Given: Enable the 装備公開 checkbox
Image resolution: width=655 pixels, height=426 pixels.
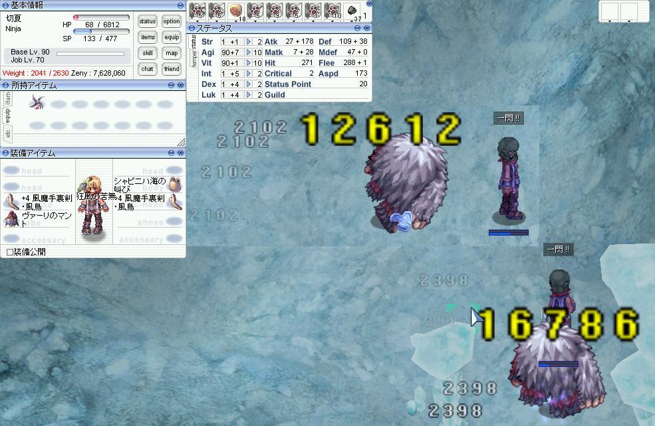Looking at the screenshot, I should (9, 251).
